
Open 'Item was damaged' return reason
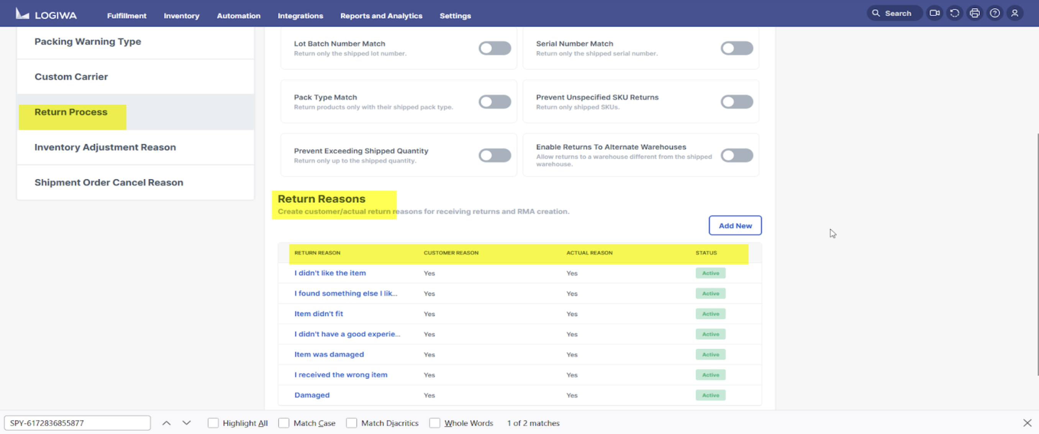[x=329, y=355]
